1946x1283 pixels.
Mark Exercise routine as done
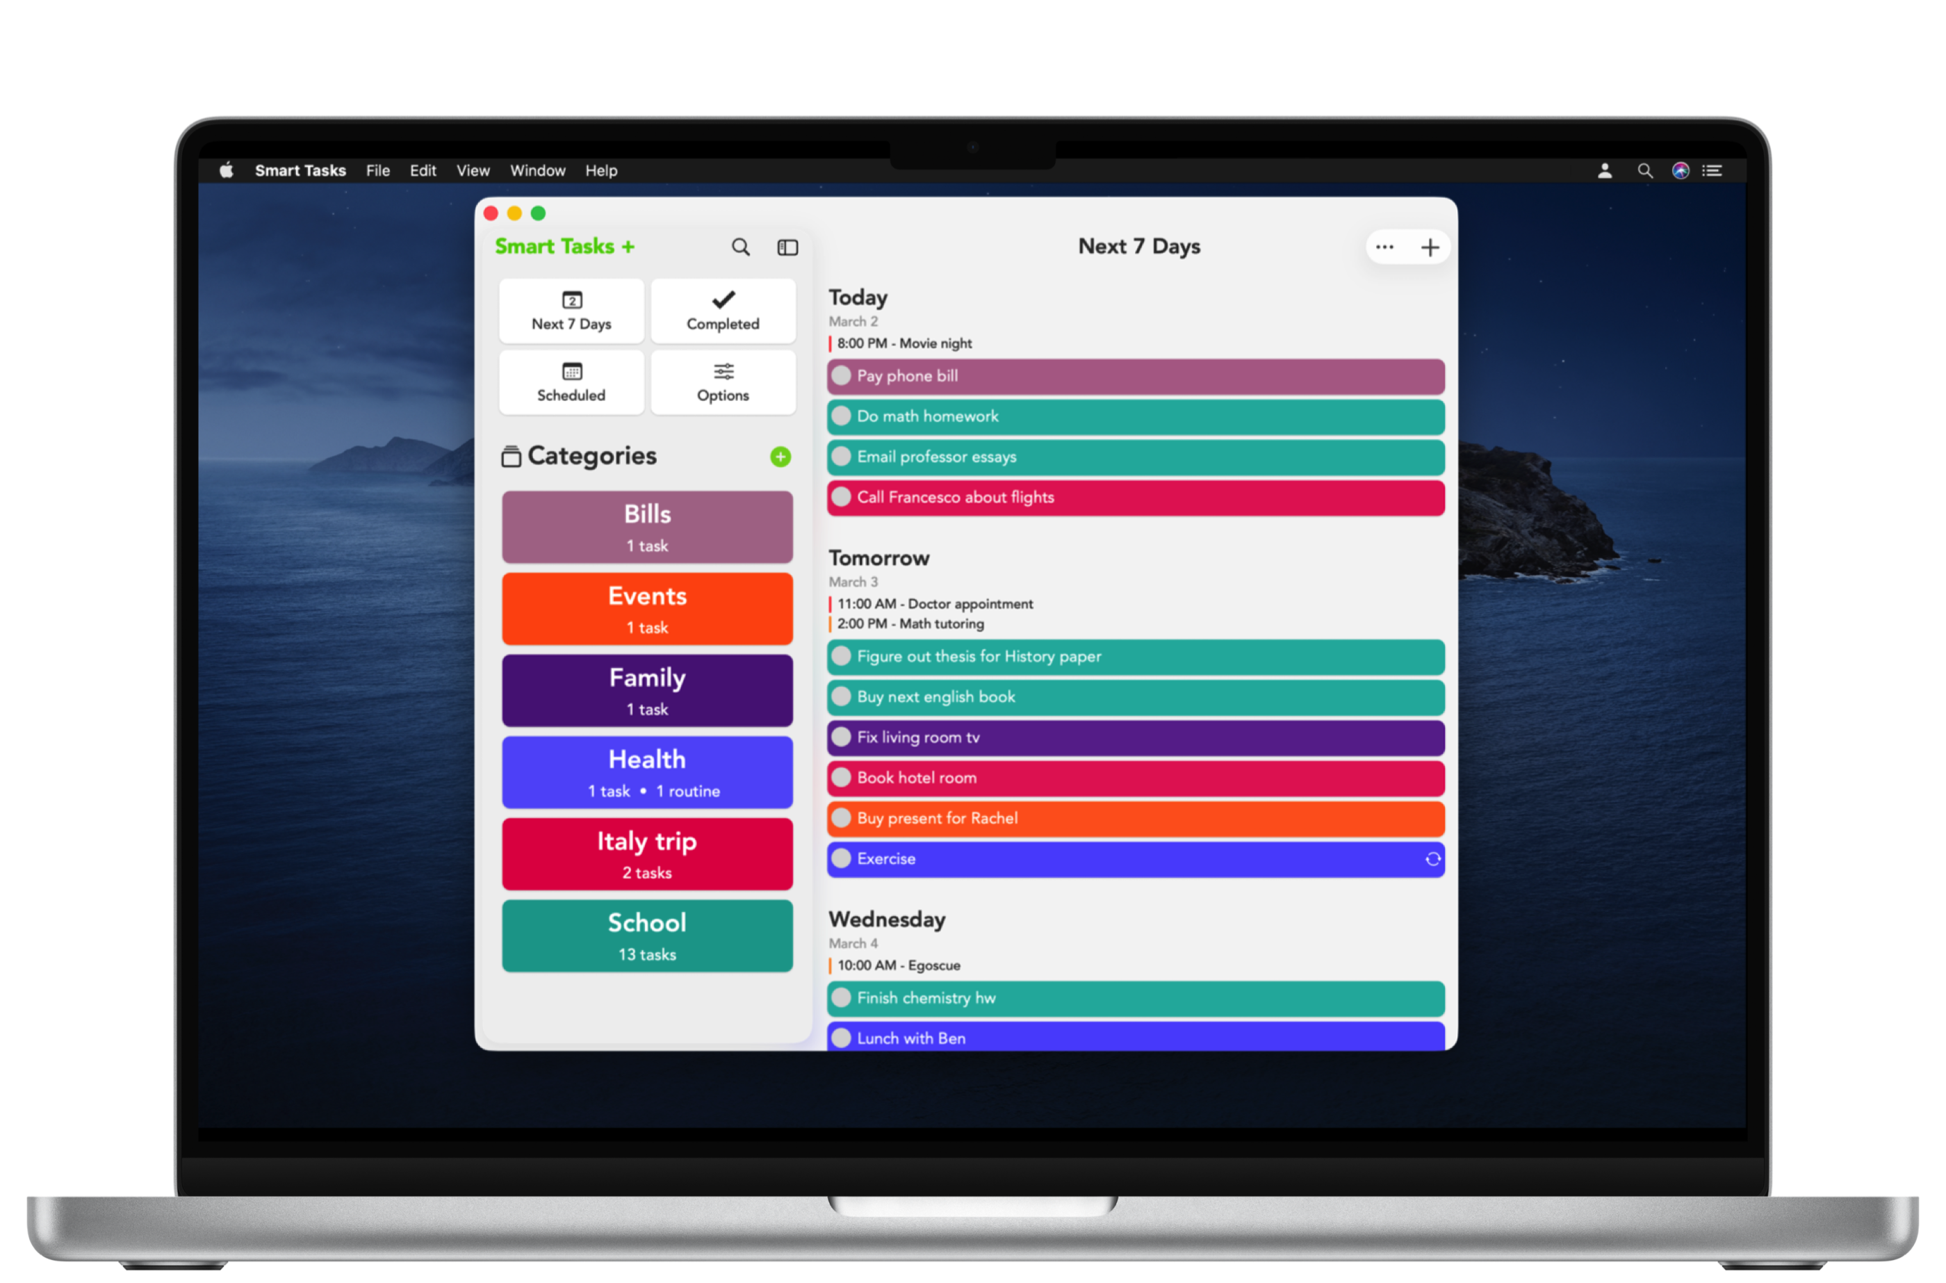pos(841,859)
